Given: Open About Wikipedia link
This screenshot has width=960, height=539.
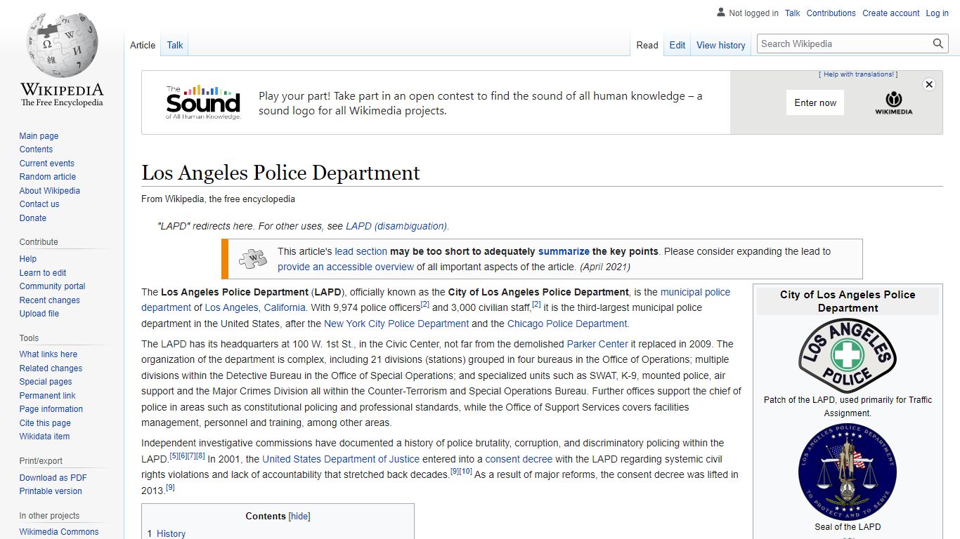Looking at the screenshot, I should pyautogui.click(x=49, y=191).
